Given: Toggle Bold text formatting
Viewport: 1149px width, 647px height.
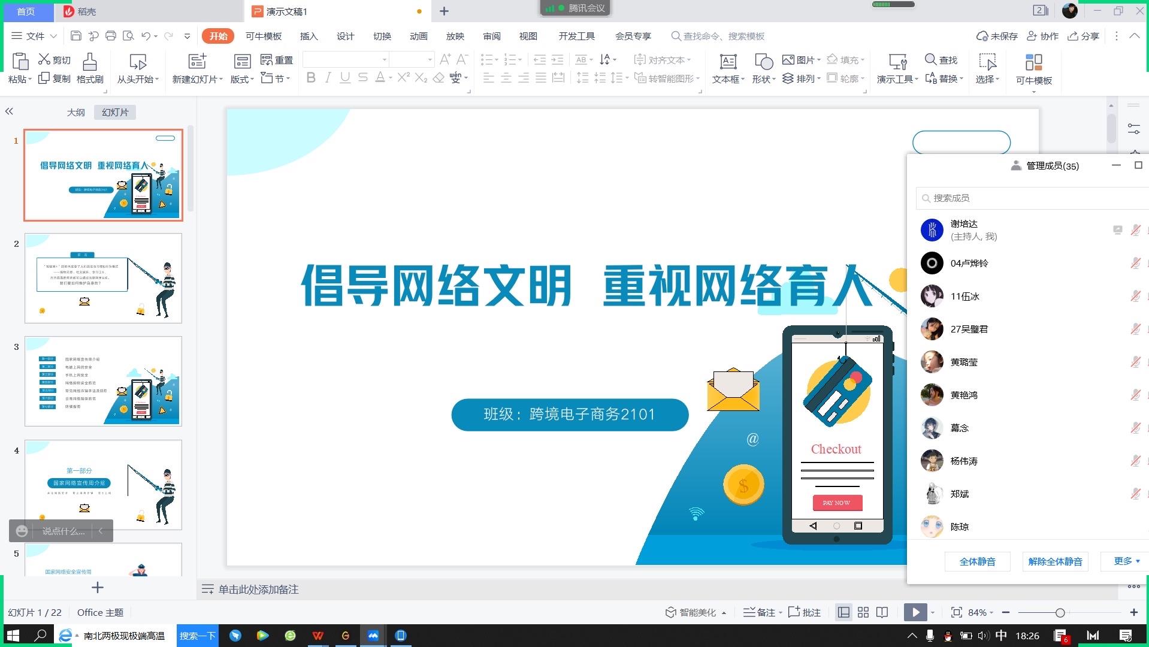Looking at the screenshot, I should click(310, 78).
